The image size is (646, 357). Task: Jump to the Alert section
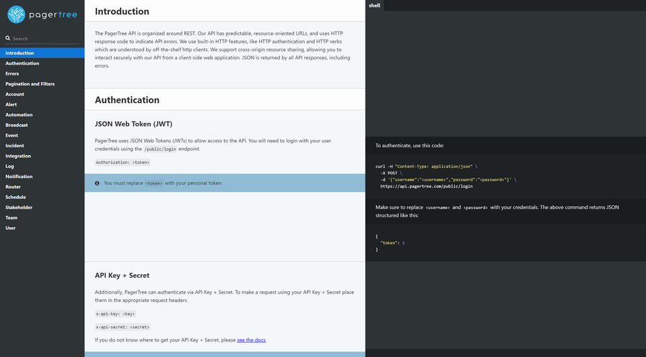click(x=11, y=104)
